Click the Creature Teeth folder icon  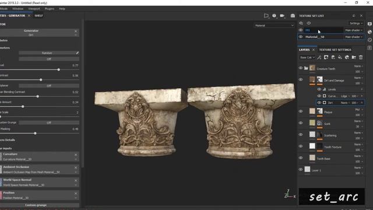click(x=306, y=68)
